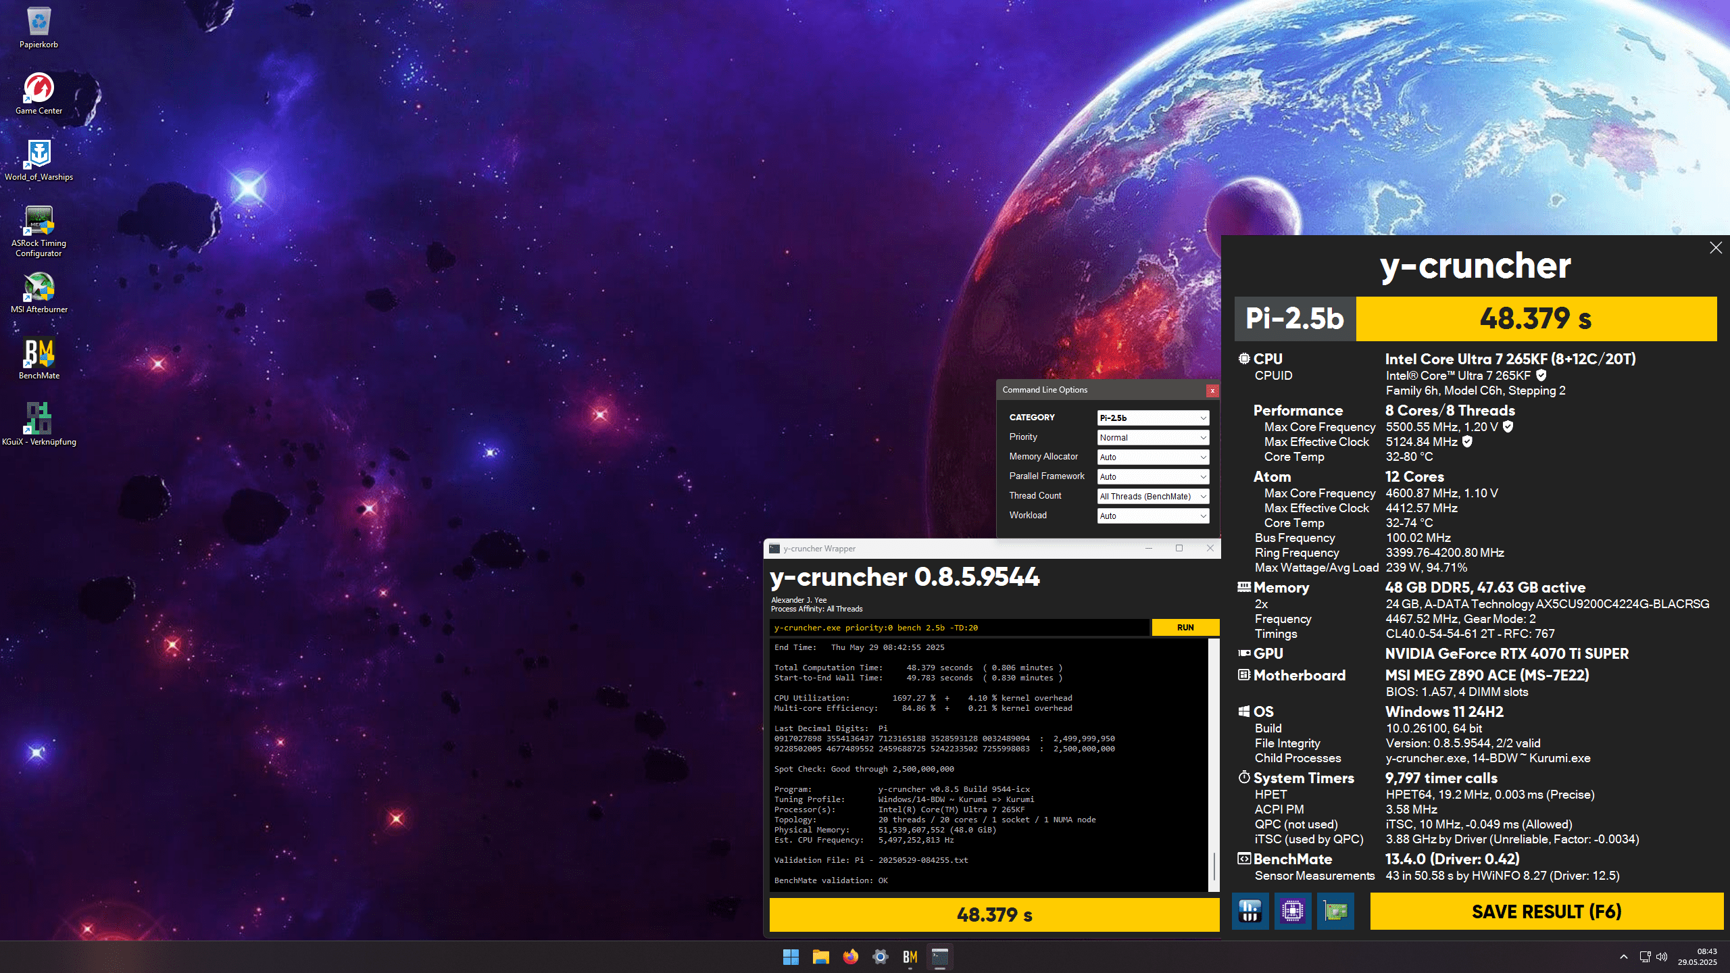Open the Papierkorb recycle bin

click(39, 27)
